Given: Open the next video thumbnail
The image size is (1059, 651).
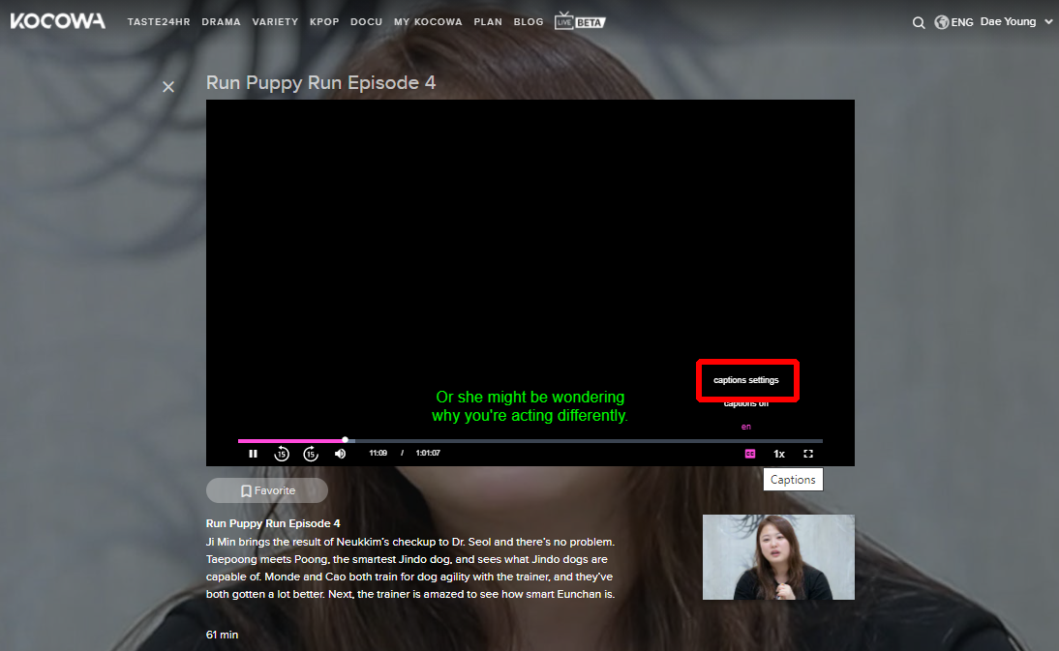Looking at the screenshot, I should pyautogui.click(x=778, y=557).
